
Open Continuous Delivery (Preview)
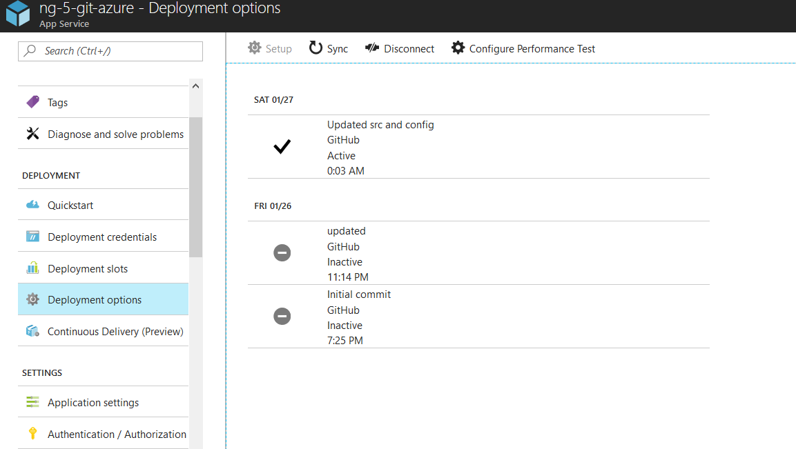(103, 331)
